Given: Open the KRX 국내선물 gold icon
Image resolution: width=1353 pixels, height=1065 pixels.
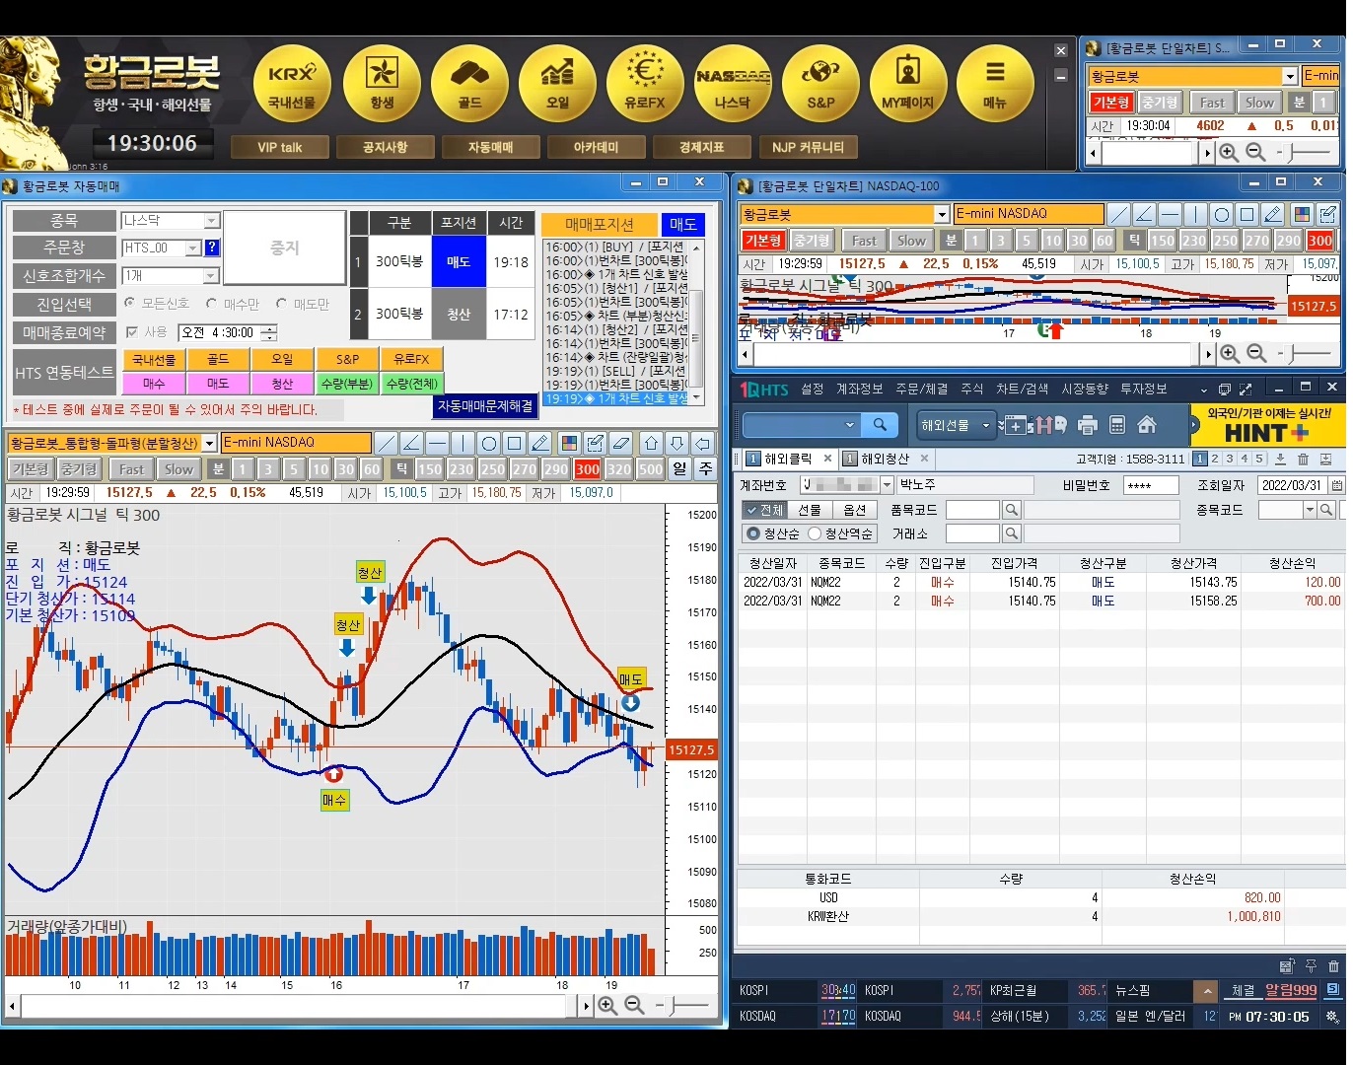Looking at the screenshot, I should pyautogui.click(x=292, y=83).
